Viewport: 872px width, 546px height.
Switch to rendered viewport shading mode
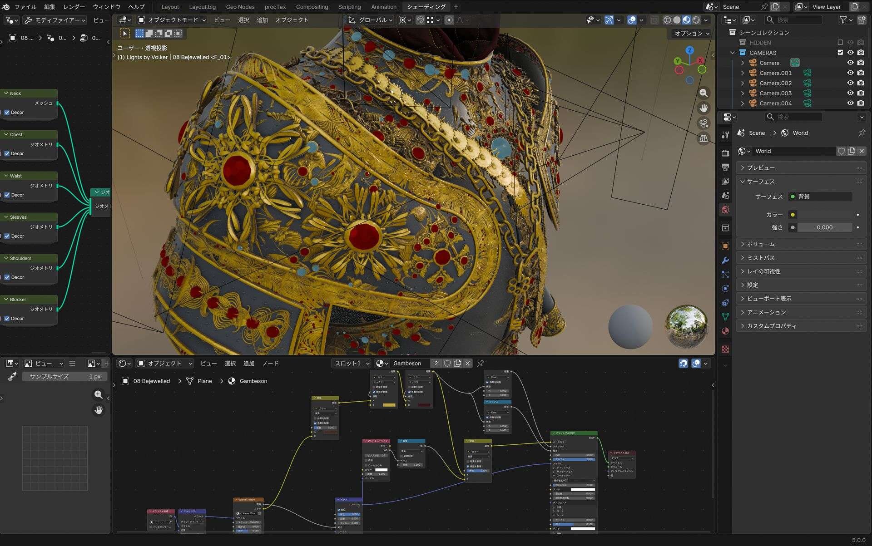696,20
